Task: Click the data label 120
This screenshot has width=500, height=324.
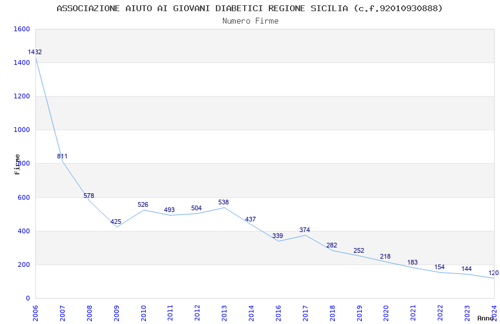Action: pyautogui.click(x=494, y=273)
